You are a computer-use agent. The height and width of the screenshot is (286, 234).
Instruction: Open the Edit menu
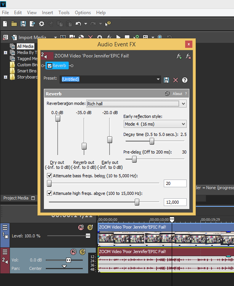point(18,13)
